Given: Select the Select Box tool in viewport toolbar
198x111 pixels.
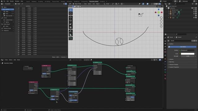Looking at the screenshot, I should pyautogui.click(x=71, y=10).
